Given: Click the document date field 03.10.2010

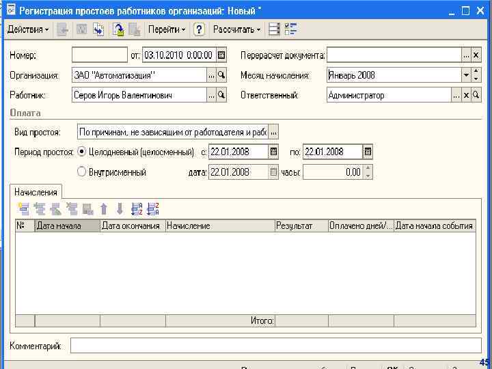Looking at the screenshot, I should pos(179,55).
